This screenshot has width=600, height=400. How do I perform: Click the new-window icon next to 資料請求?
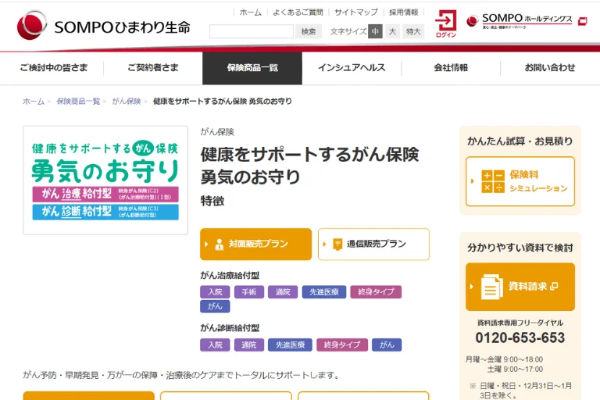pyautogui.click(x=554, y=286)
